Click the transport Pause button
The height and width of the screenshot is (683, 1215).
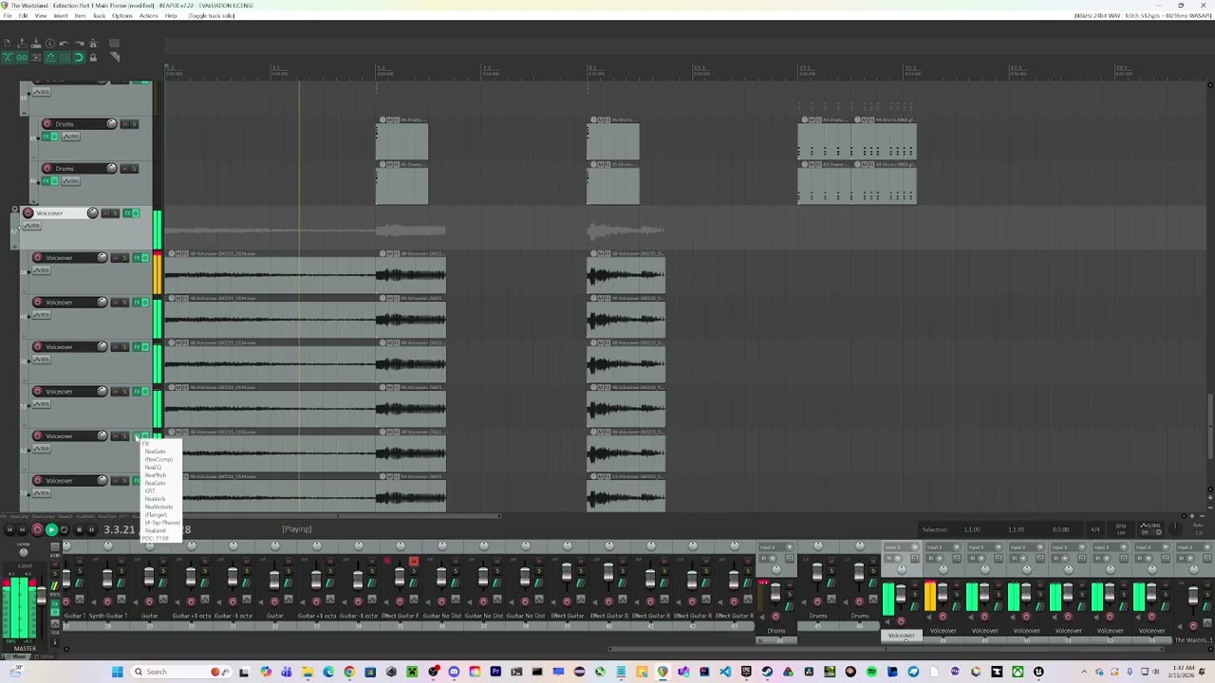[x=91, y=530]
